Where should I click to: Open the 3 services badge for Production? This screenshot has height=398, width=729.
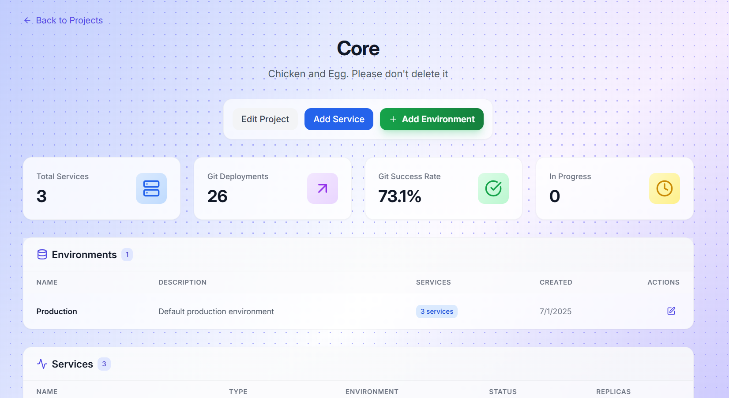click(436, 312)
